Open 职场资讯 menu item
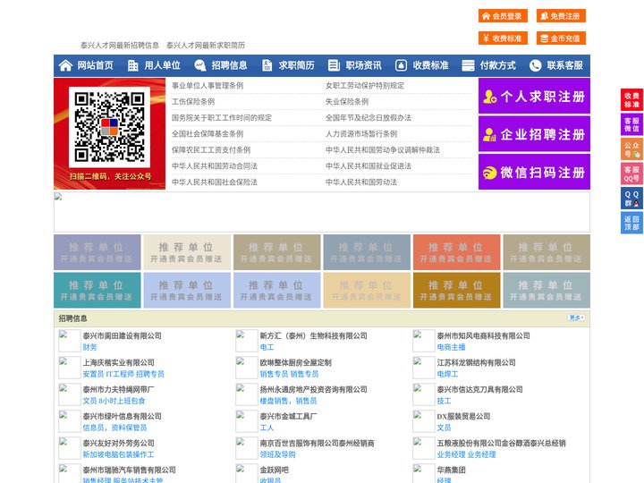644x483 pixels. tap(363, 65)
